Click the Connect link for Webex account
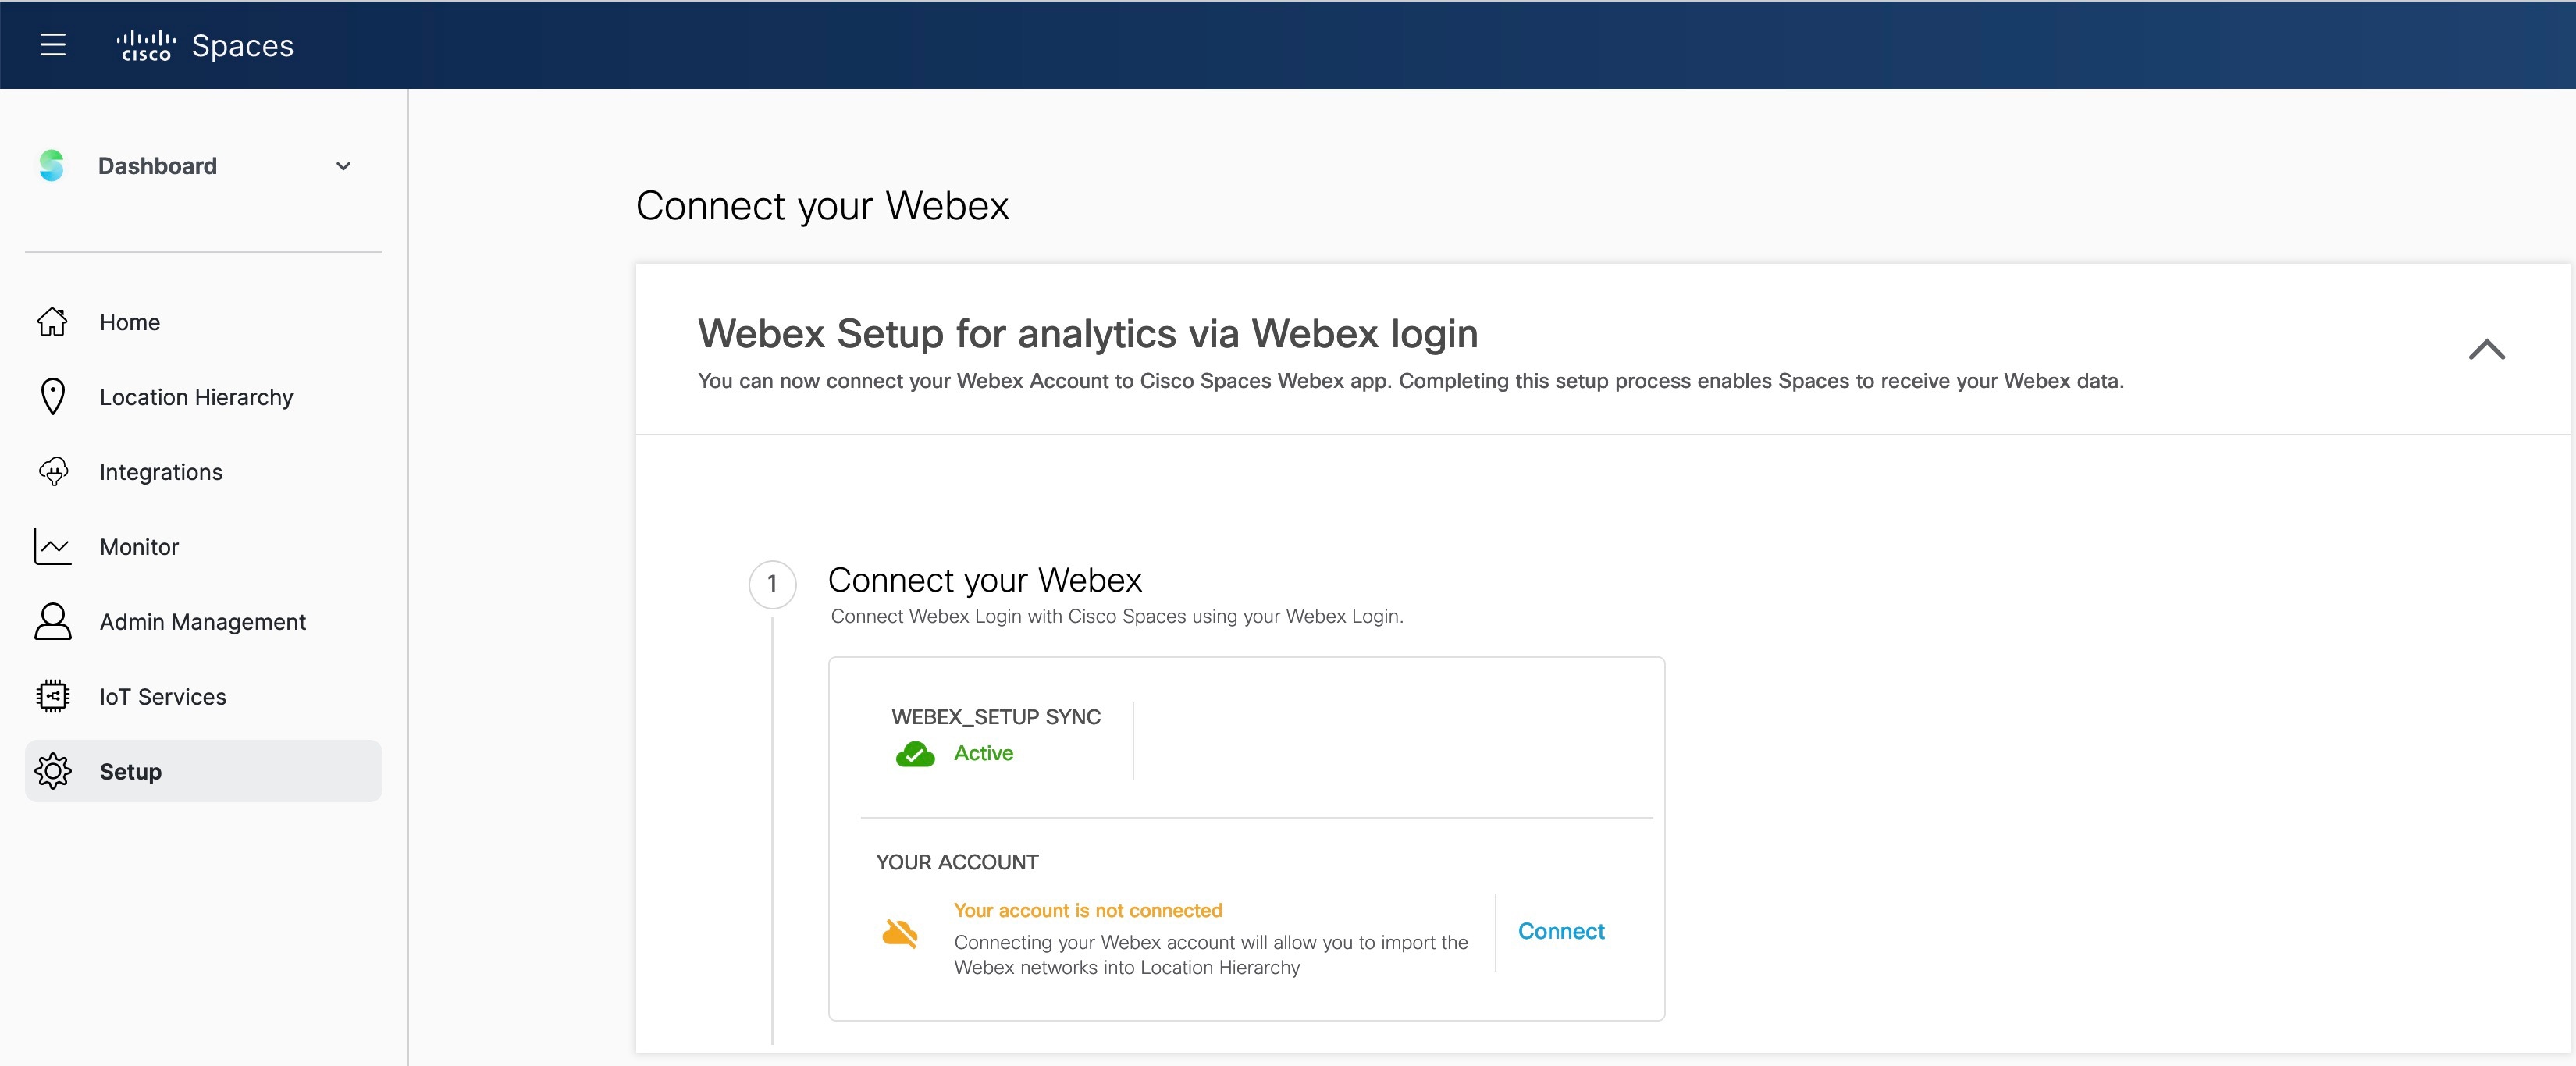2576x1066 pixels. (x=1561, y=931)
